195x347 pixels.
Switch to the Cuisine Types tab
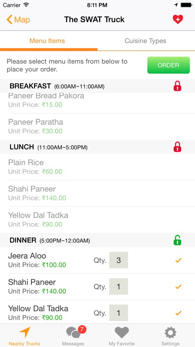(x=146, y=41)
